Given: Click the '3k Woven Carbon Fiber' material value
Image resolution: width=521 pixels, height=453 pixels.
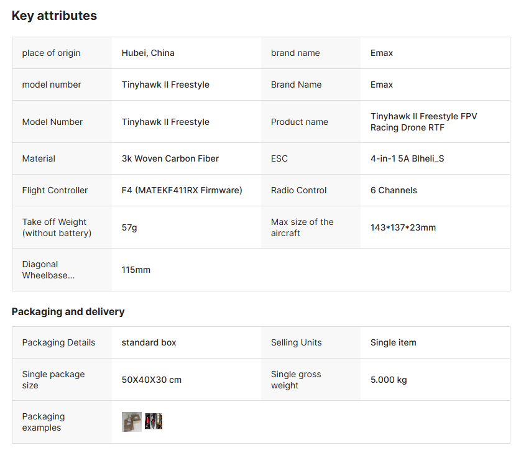Looking at the screenshot, I should click(x=170, y=158).
